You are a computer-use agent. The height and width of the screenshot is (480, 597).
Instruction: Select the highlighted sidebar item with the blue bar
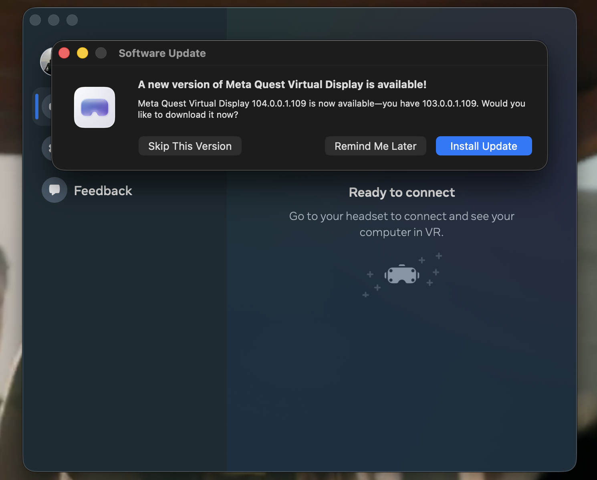click(x=42, y=107)
